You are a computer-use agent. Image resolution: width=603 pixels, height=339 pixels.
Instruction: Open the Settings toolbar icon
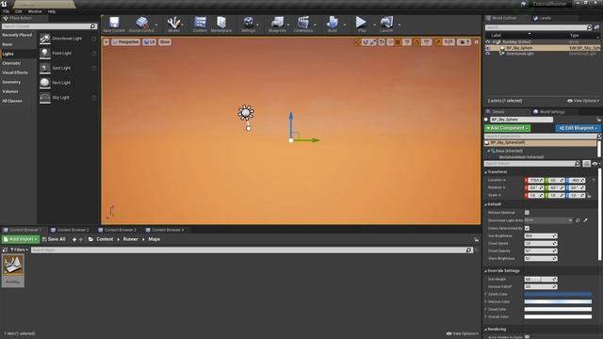pos(249,23)
